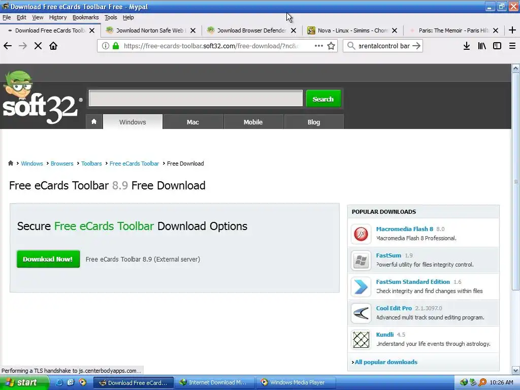Bookmark this page with the star

pos(331,46)
